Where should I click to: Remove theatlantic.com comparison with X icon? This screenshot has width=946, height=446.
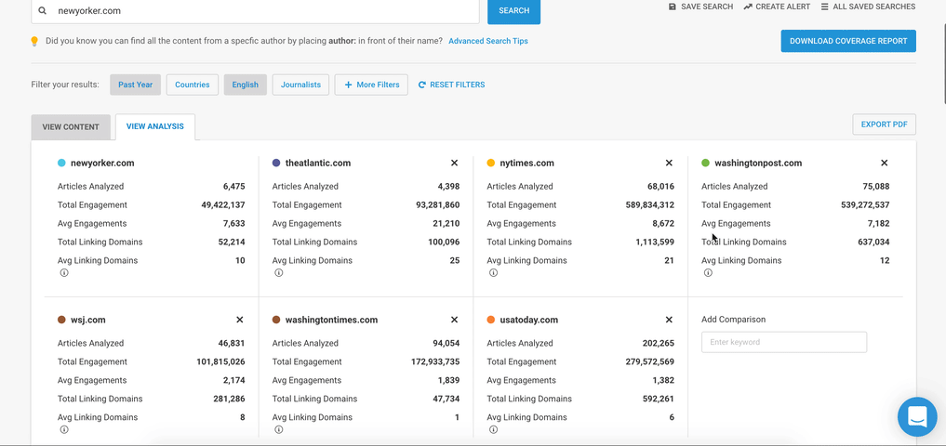point(454,164)
